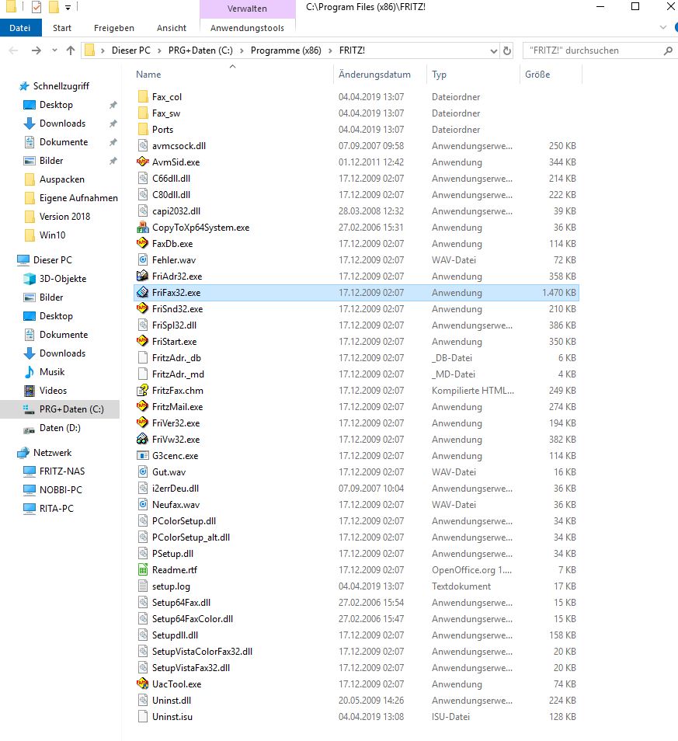This screenshot has width=678, height=741.
Task: Click the UacTool.exe icon
Action: [x=142, y=684]
